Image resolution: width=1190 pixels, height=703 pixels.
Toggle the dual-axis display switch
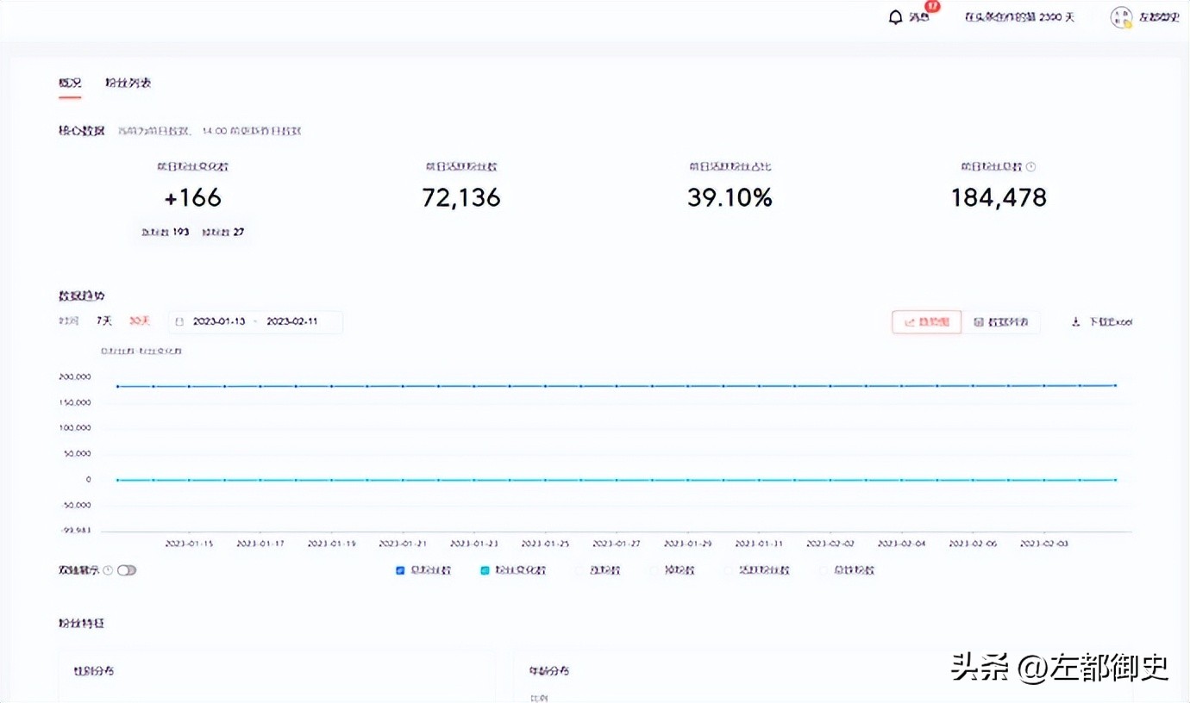click(x=127, y=570)
